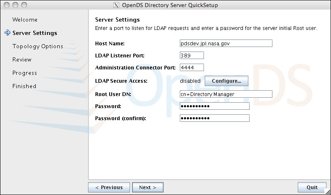Screen dimensions: 331x195
Task: Select the Server Settings step
Action: pos(35,33)
